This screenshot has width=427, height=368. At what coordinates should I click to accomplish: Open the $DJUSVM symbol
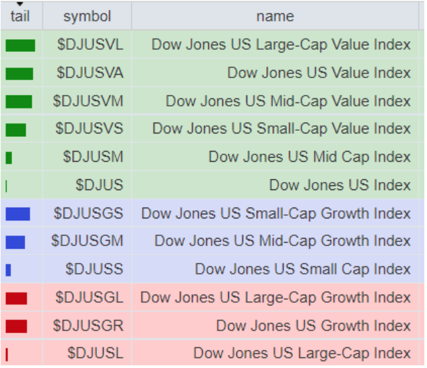click(88, 101)
